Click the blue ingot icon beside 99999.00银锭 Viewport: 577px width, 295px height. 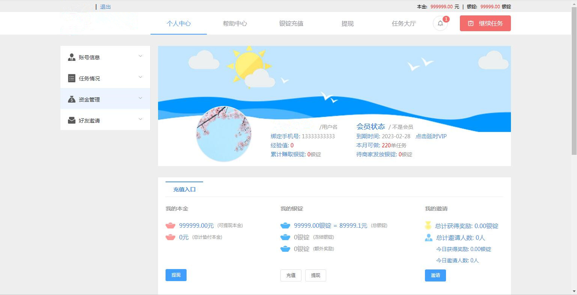pos(285,225)
